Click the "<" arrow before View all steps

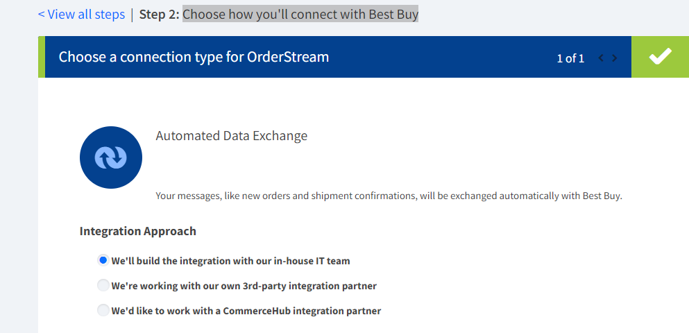pyautogui.click(x=41, y=15)
